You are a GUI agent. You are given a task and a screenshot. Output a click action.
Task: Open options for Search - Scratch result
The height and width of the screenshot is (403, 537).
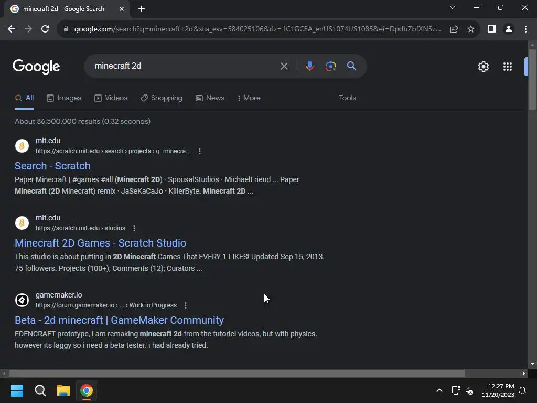coord(200,151)
